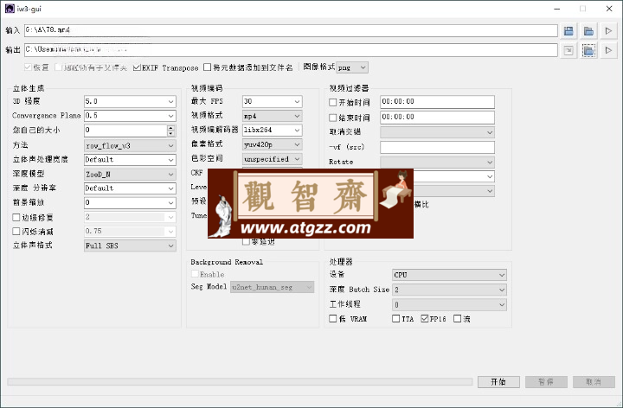Click the 处理器 group label

coord(341,262)
